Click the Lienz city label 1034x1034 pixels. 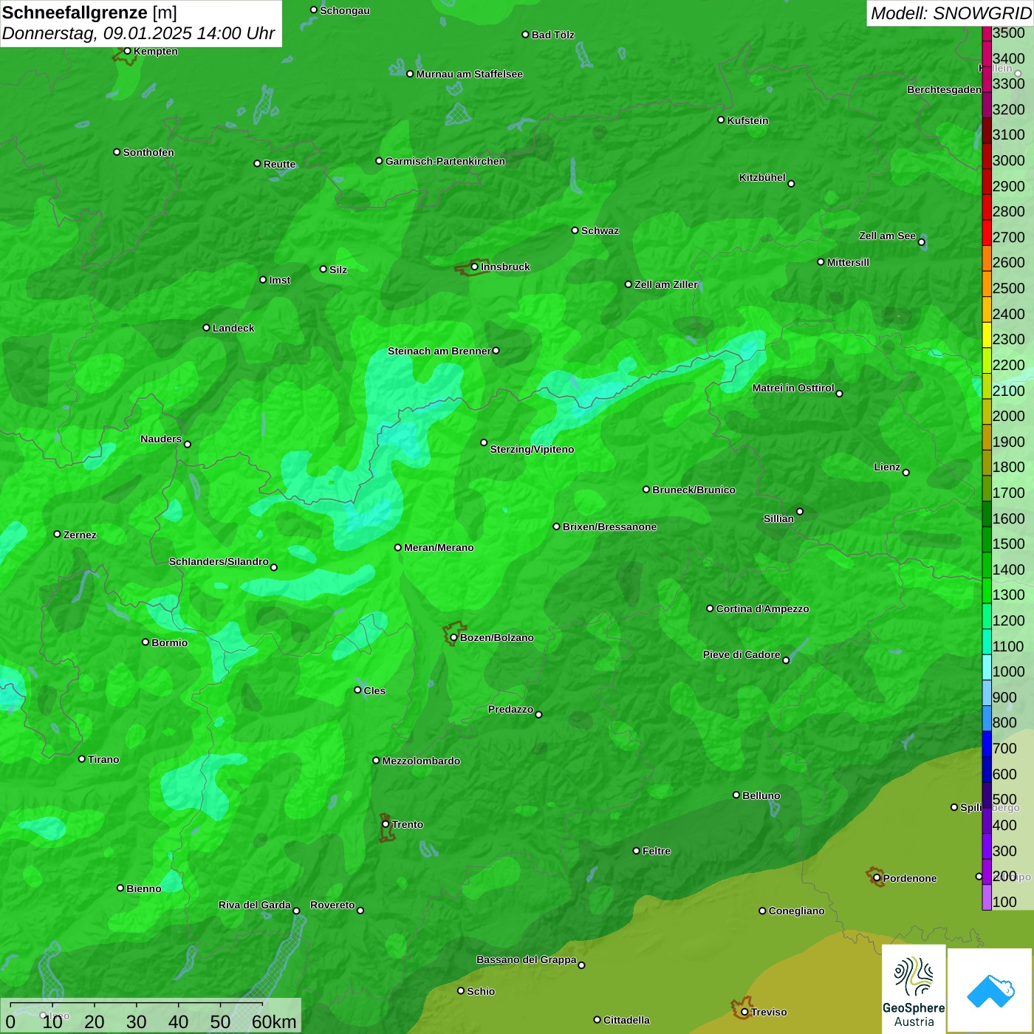tap(887, 467)
